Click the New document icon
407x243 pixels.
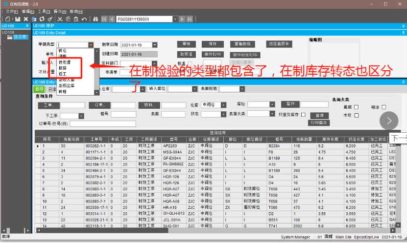[x=6, y=19]
